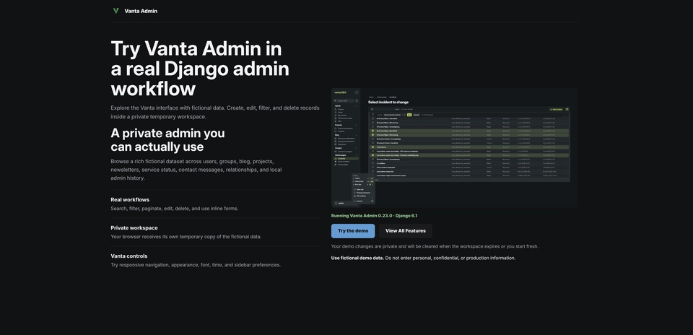Viewport: 693px width, 335px height.
Task: Click the "Browse a rich fictional dataset" paragraph
Action: coord(196,170)
